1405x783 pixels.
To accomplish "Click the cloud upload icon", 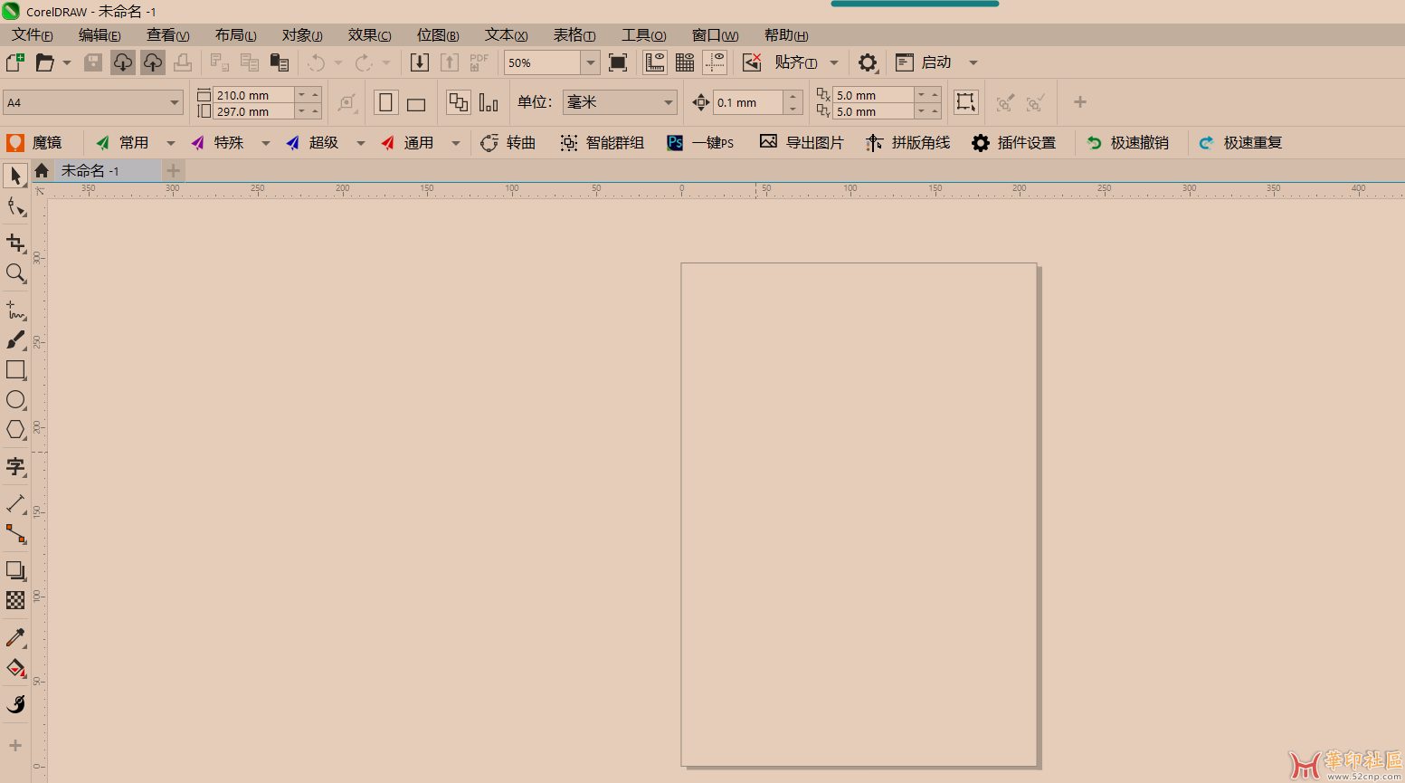I will 153,62.
